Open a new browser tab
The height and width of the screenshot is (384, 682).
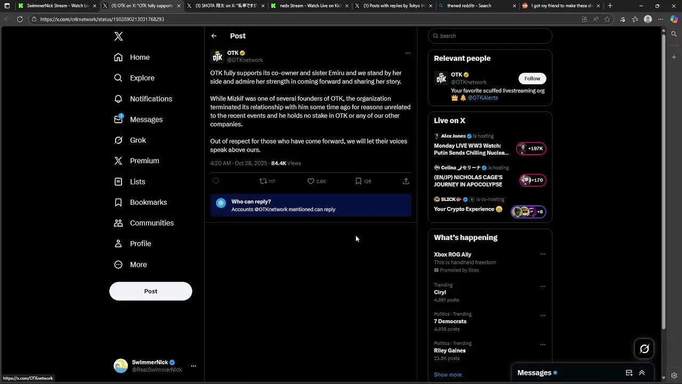click(x=610, y=6)
